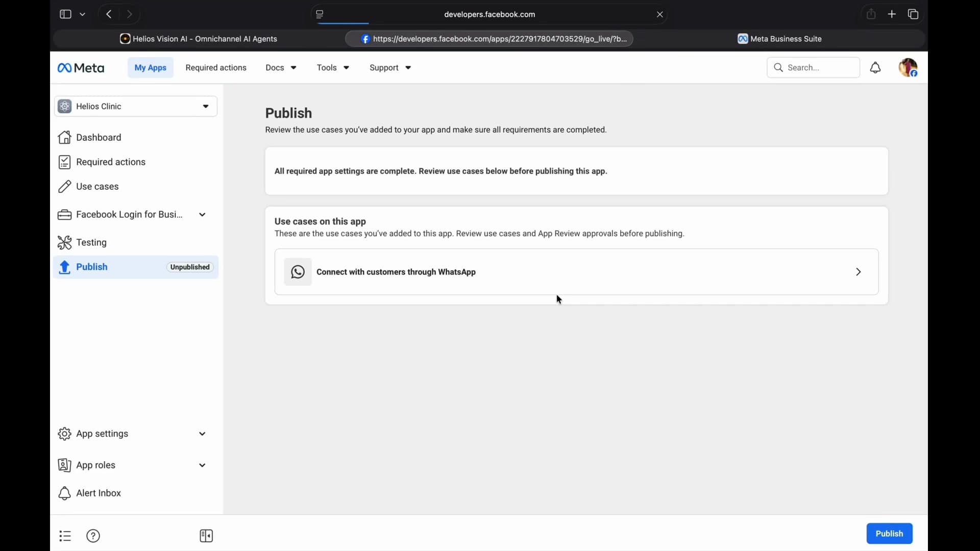
Task: Open Use cases in sidebar
Action: 136,187
